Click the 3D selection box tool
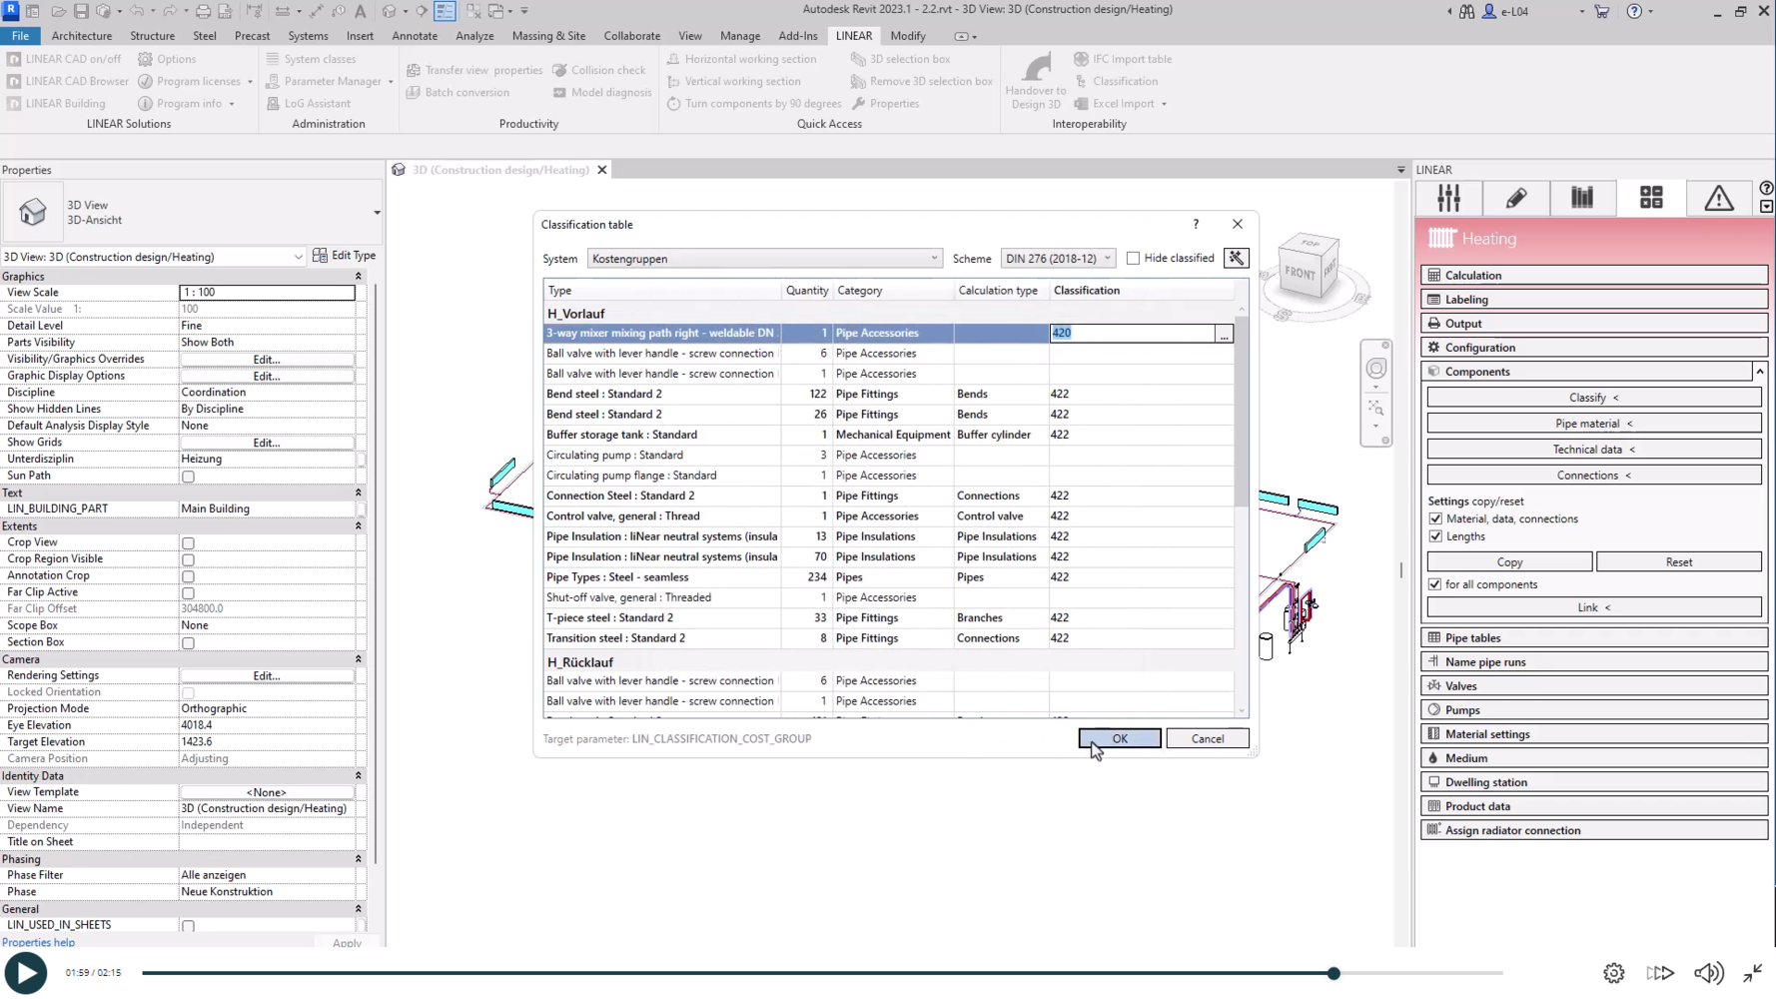1776x999 pixels. click(900, 59)
